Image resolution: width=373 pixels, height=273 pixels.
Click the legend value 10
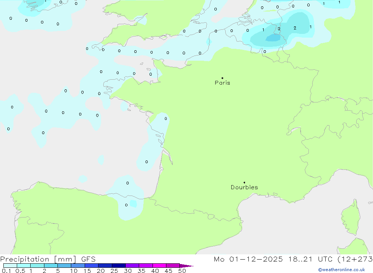tap(74, 271)
